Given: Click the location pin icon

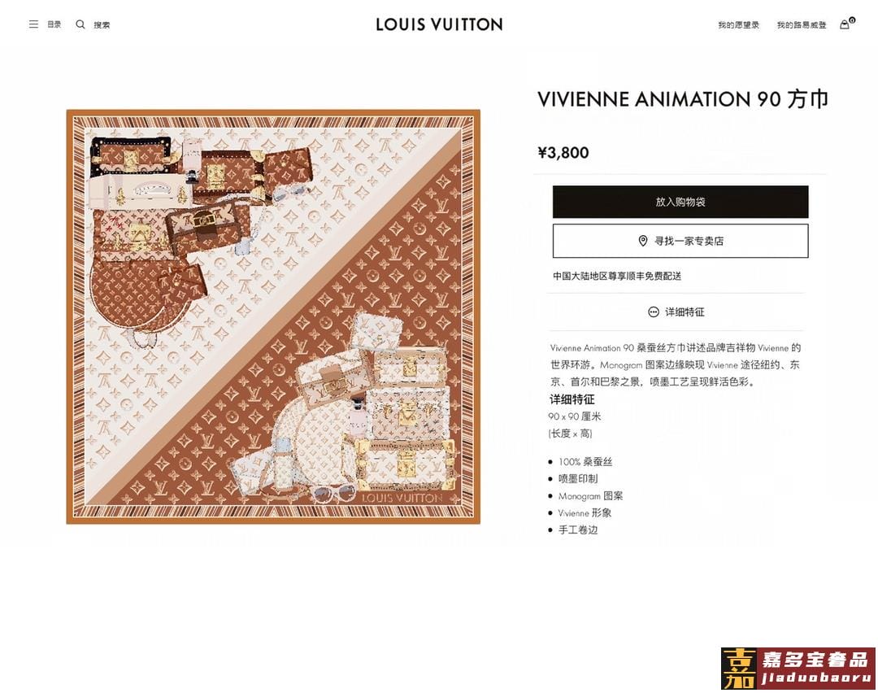Looking at the screenshot, I should tap(643, 241).
